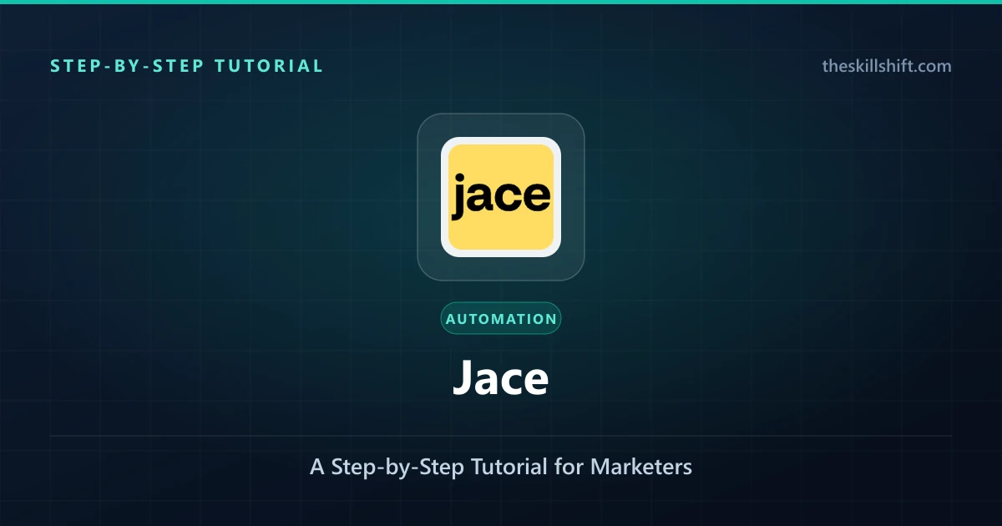Select the AUTOMATION category badge
Image resolution: width=1002 pixels, height=526 pixels.
[501, 318]
